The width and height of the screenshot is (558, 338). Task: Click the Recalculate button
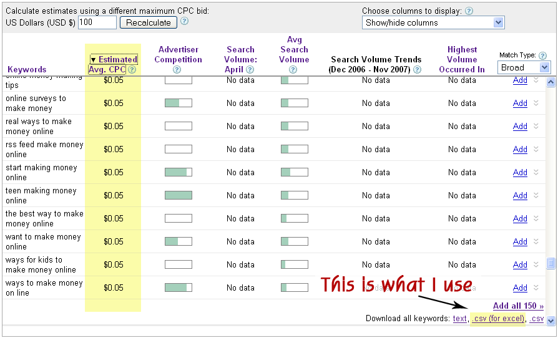tap(149, 22)
